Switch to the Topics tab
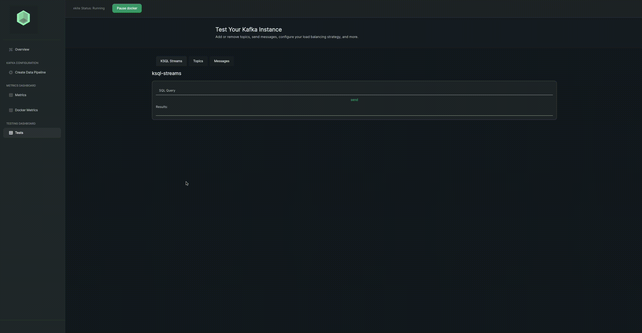The height and width of the screenshot is (333, 642). [198, 61]
